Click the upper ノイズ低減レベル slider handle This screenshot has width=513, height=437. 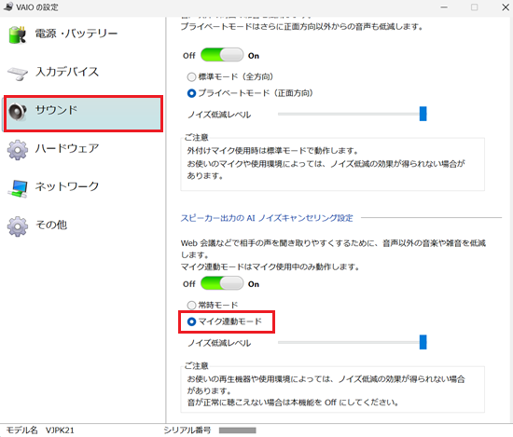pyautogui.click(x=423, y=114)
